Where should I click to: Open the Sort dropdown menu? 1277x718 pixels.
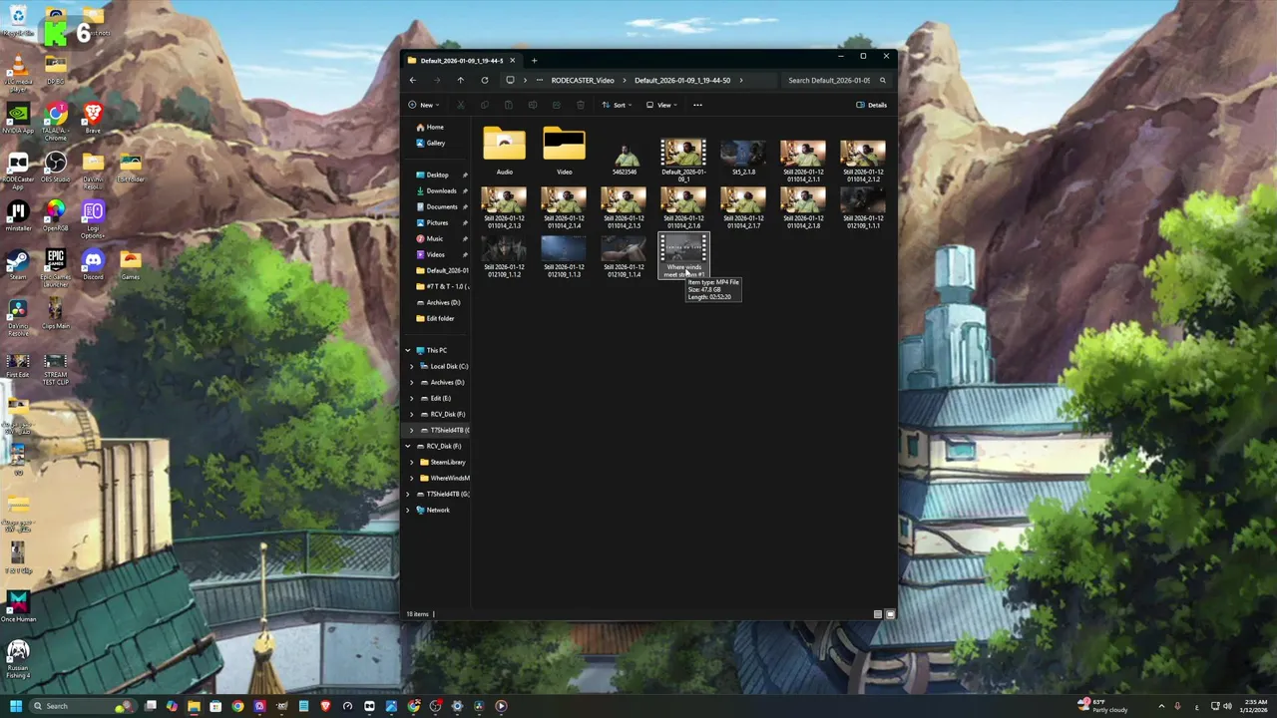618,105
